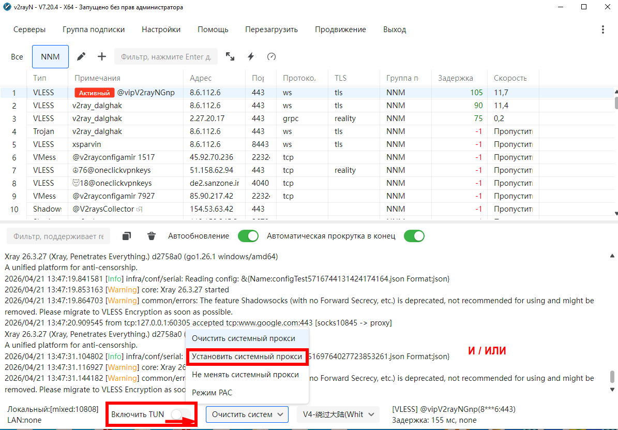Click the server filter input field
This screenshot has width=618, height=430.
(x=165, y=57)
